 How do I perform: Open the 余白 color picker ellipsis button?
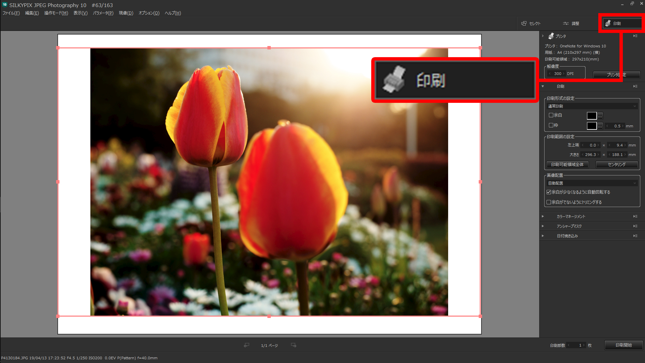(x=600, y=116)
